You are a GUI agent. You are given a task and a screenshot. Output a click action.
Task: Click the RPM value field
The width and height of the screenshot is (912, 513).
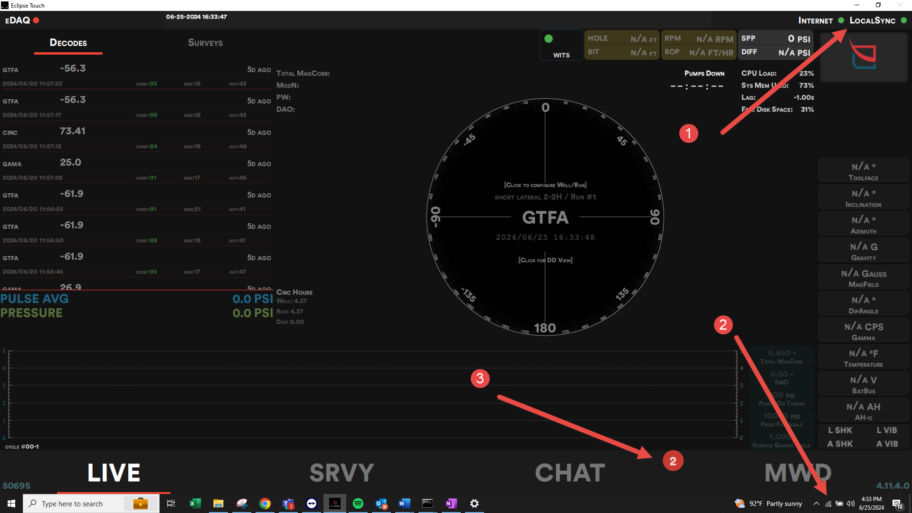click(699, 38)
